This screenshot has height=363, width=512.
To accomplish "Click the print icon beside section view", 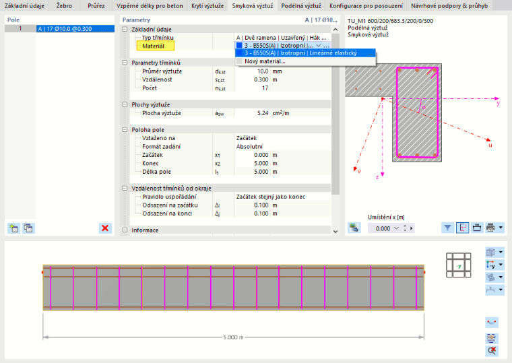I will [x=490, y=228].
